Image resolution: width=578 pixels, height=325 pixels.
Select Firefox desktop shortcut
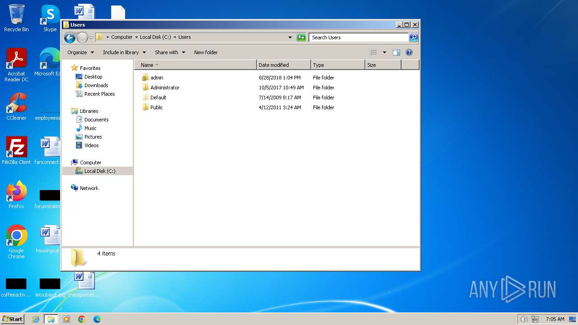tap(16, 195)
